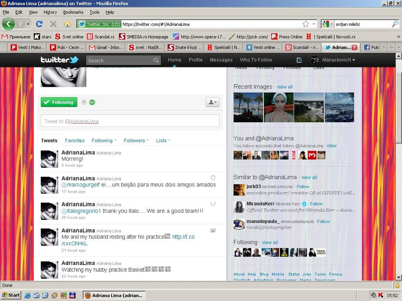
Task: Expand the Lists tab dropdown
Action: (x=163, y=140)
